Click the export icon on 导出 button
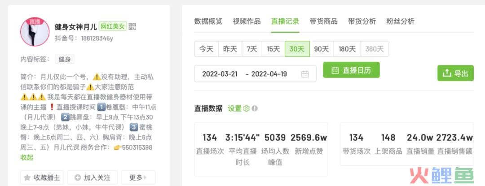The height and width of the screenshot is (186, 485). pyautogui.click(x=447, y=73)
